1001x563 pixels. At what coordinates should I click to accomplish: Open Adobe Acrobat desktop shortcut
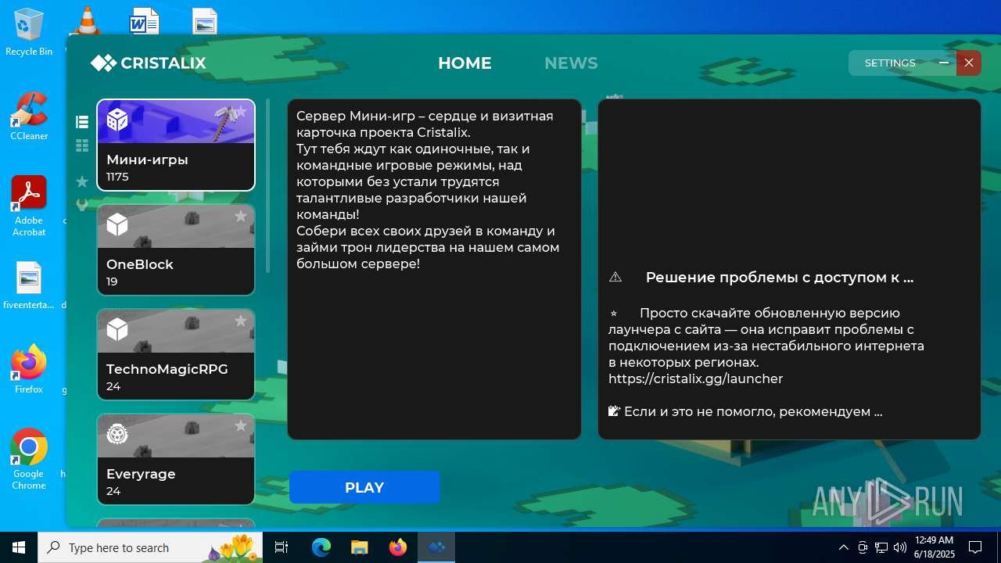(x=29, y=206)
